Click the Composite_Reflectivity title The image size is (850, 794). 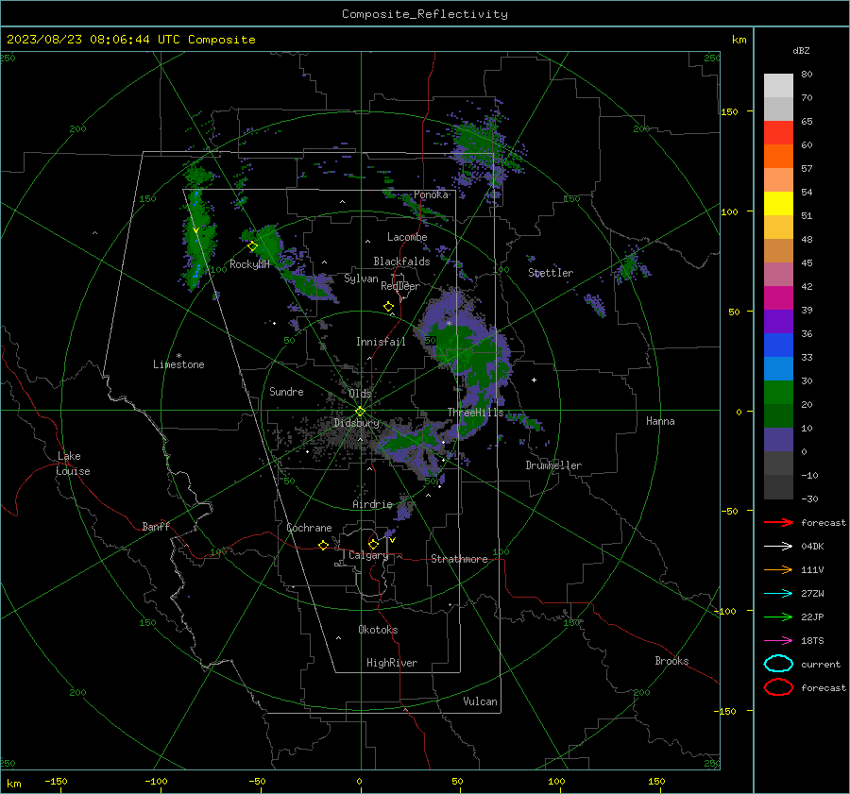(x=425, y=14)
